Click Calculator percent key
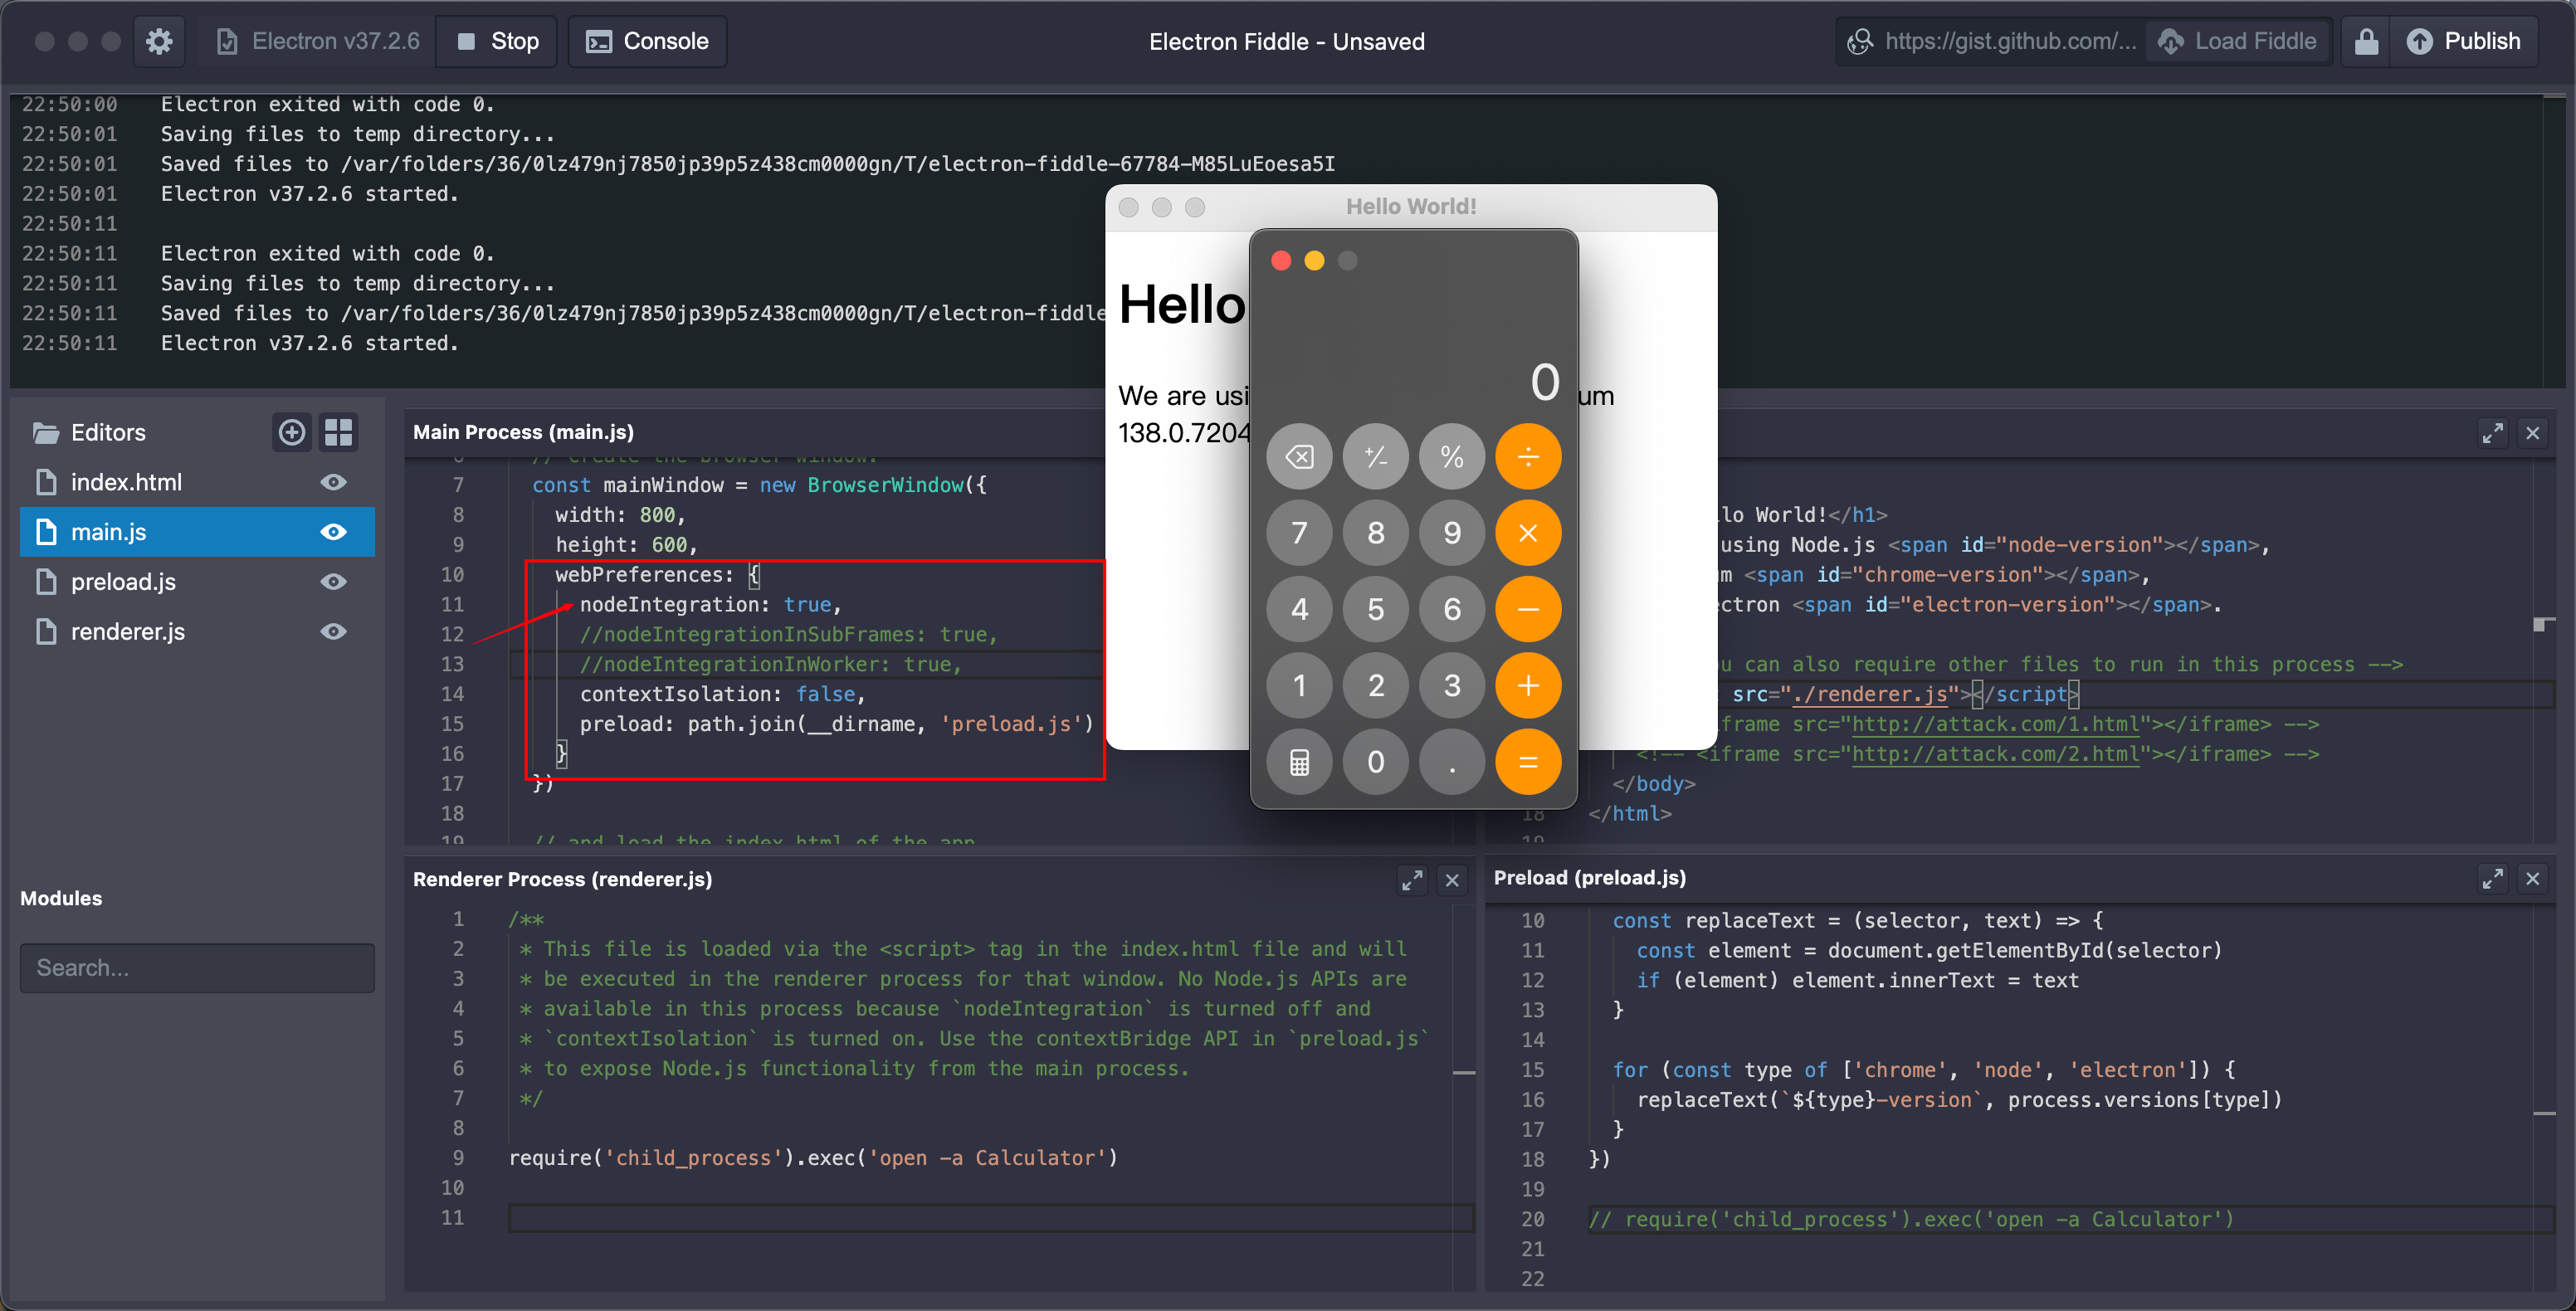The width and height of the screenshot is (2576, 1311). (1452, 457)
